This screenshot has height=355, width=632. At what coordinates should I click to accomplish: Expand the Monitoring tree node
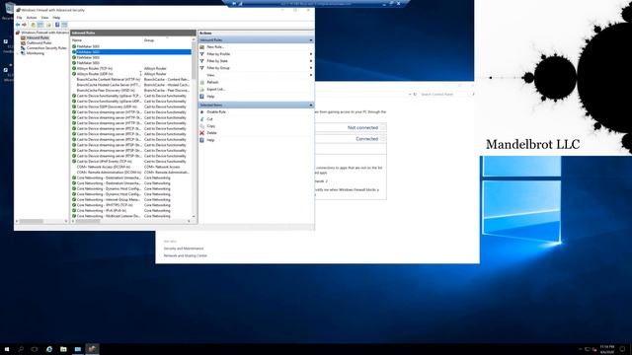[x=19, y=53]
